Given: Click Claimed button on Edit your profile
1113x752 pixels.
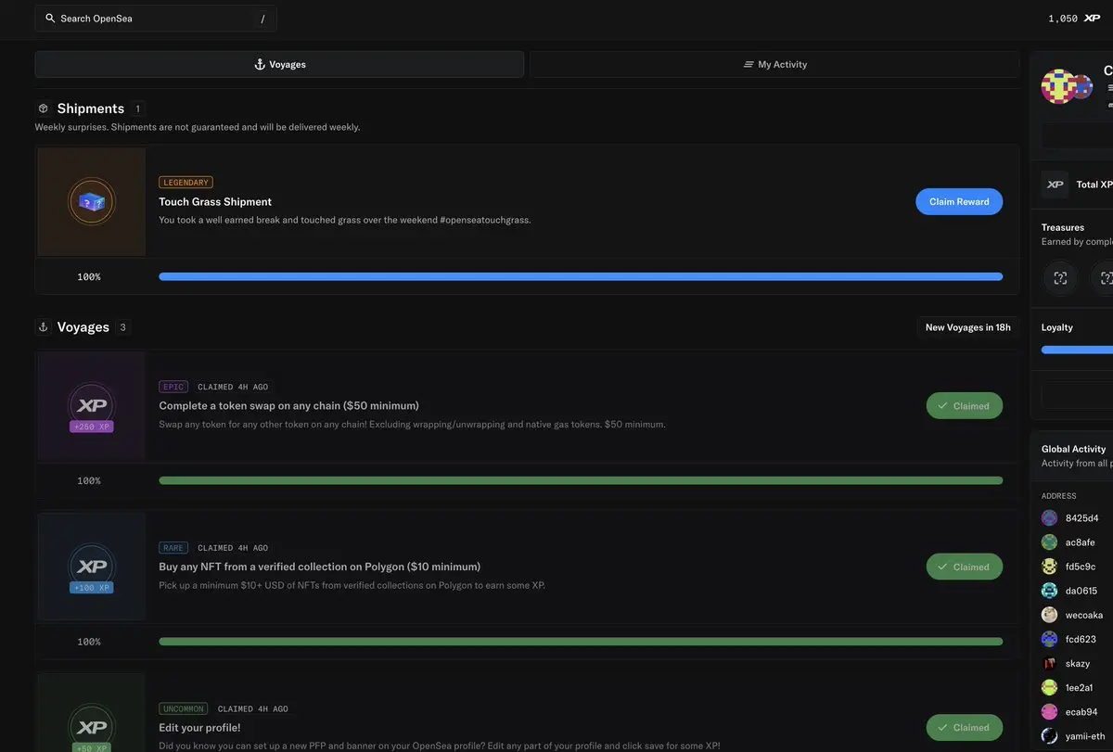Looking at the screenshot, I should point(964,727).
